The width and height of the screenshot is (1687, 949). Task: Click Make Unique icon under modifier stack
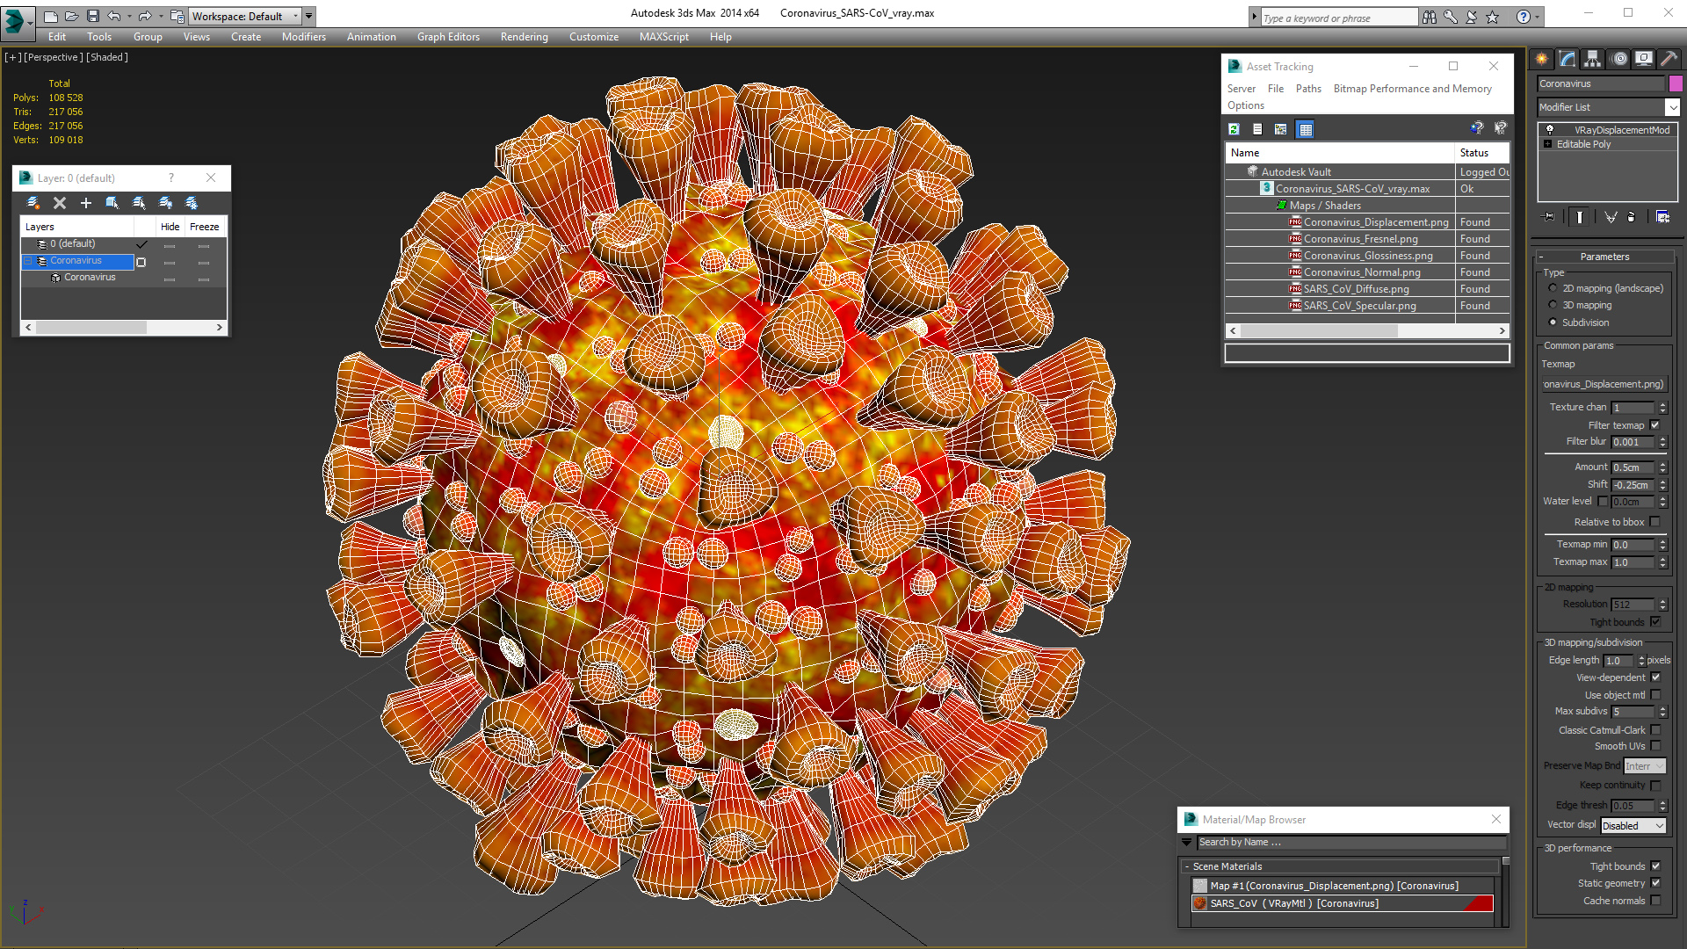1611,216
